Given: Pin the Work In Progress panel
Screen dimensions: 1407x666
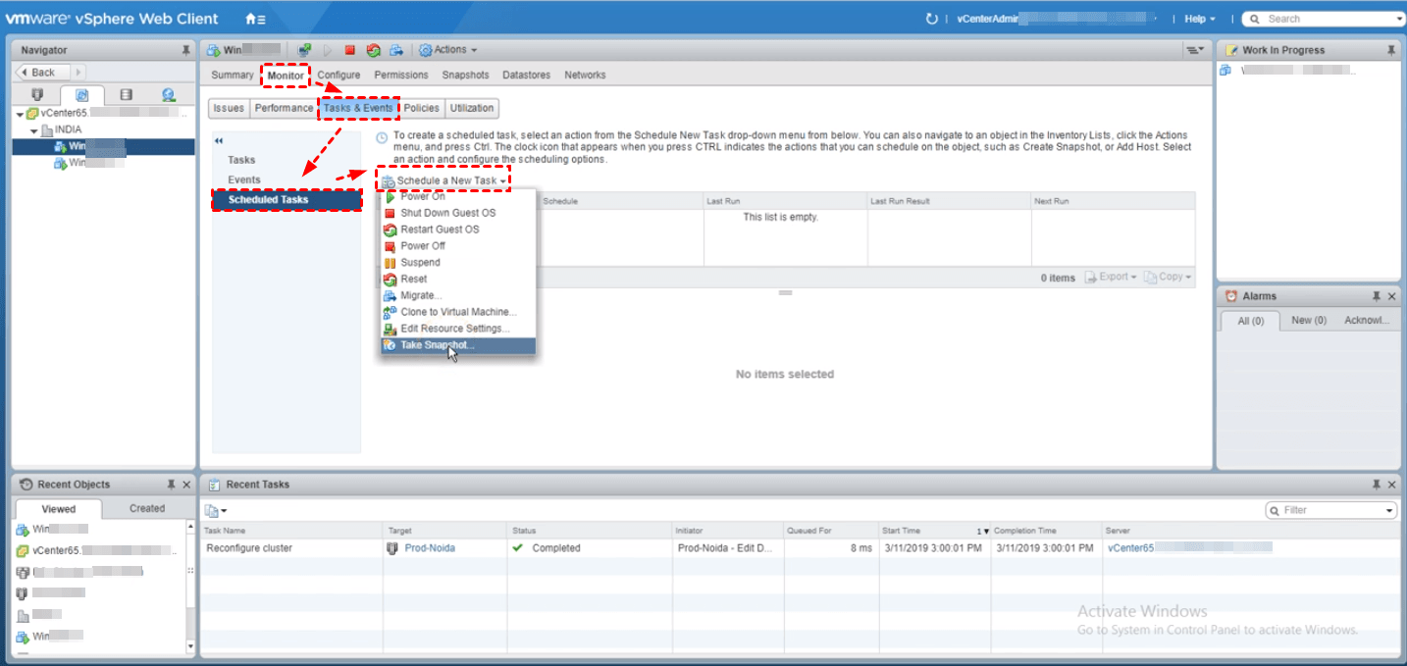Looking at the screenshot, I should click(1390, 50).
